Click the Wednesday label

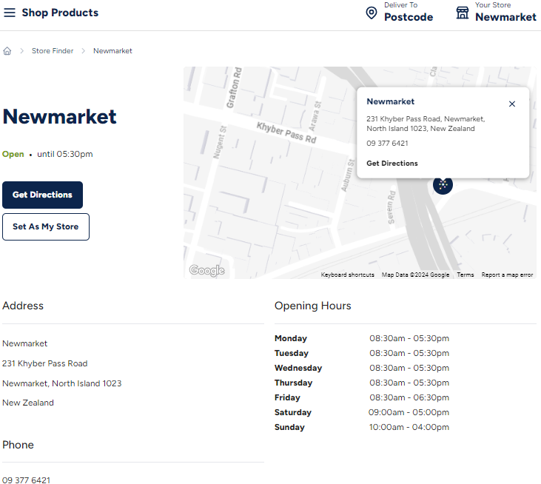298,368
